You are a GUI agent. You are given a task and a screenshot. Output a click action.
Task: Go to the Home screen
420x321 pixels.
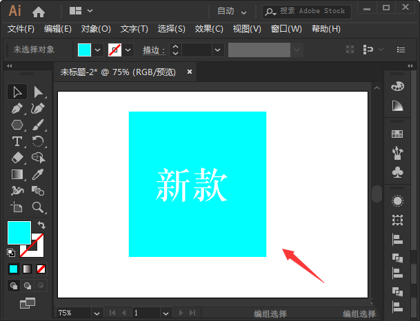coord(39,11)
